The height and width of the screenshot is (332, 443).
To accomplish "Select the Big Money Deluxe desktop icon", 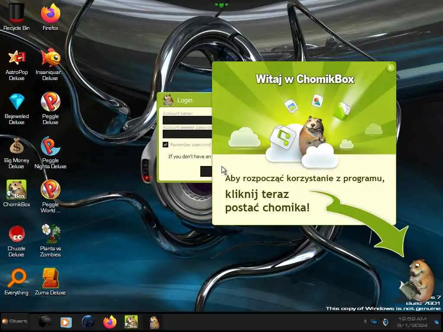I will pos(16,153).
